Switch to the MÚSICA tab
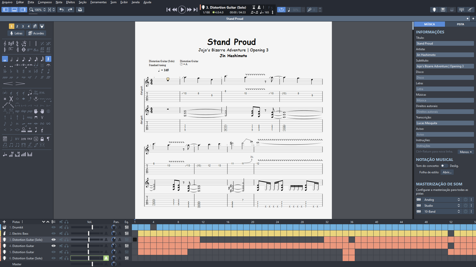This screenshot has width=476, height=267. point(430,24)
